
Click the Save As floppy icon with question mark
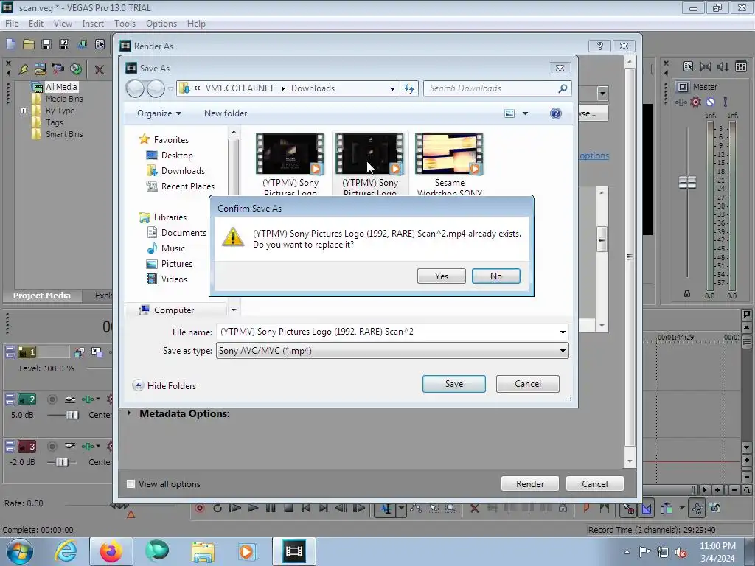tap(63, 45)
